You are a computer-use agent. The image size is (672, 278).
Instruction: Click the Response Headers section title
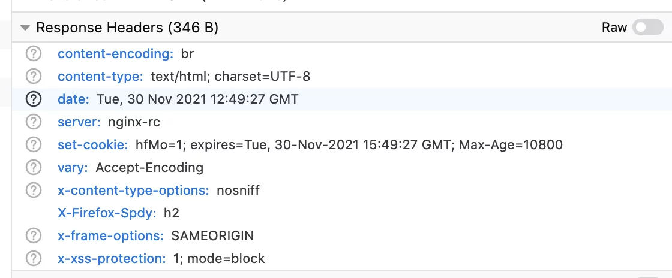tap(127, 28)
